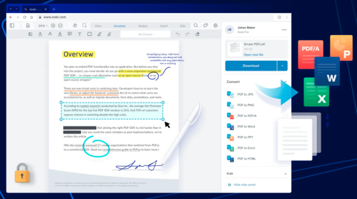Open the zoom percentage dropdown
Screen dimensions: 357x199
[x=43, y=26]
